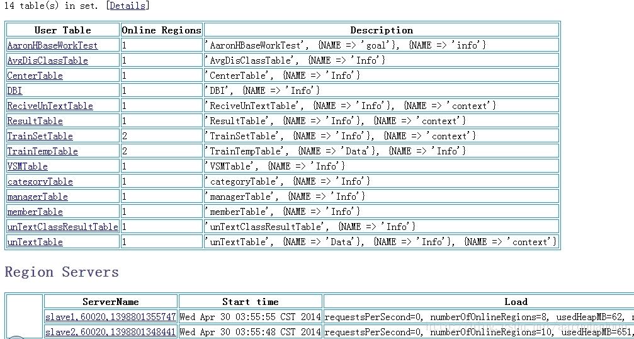Open the CenterTable table link
Screen dimensions: 634x339
coord(35,76)
